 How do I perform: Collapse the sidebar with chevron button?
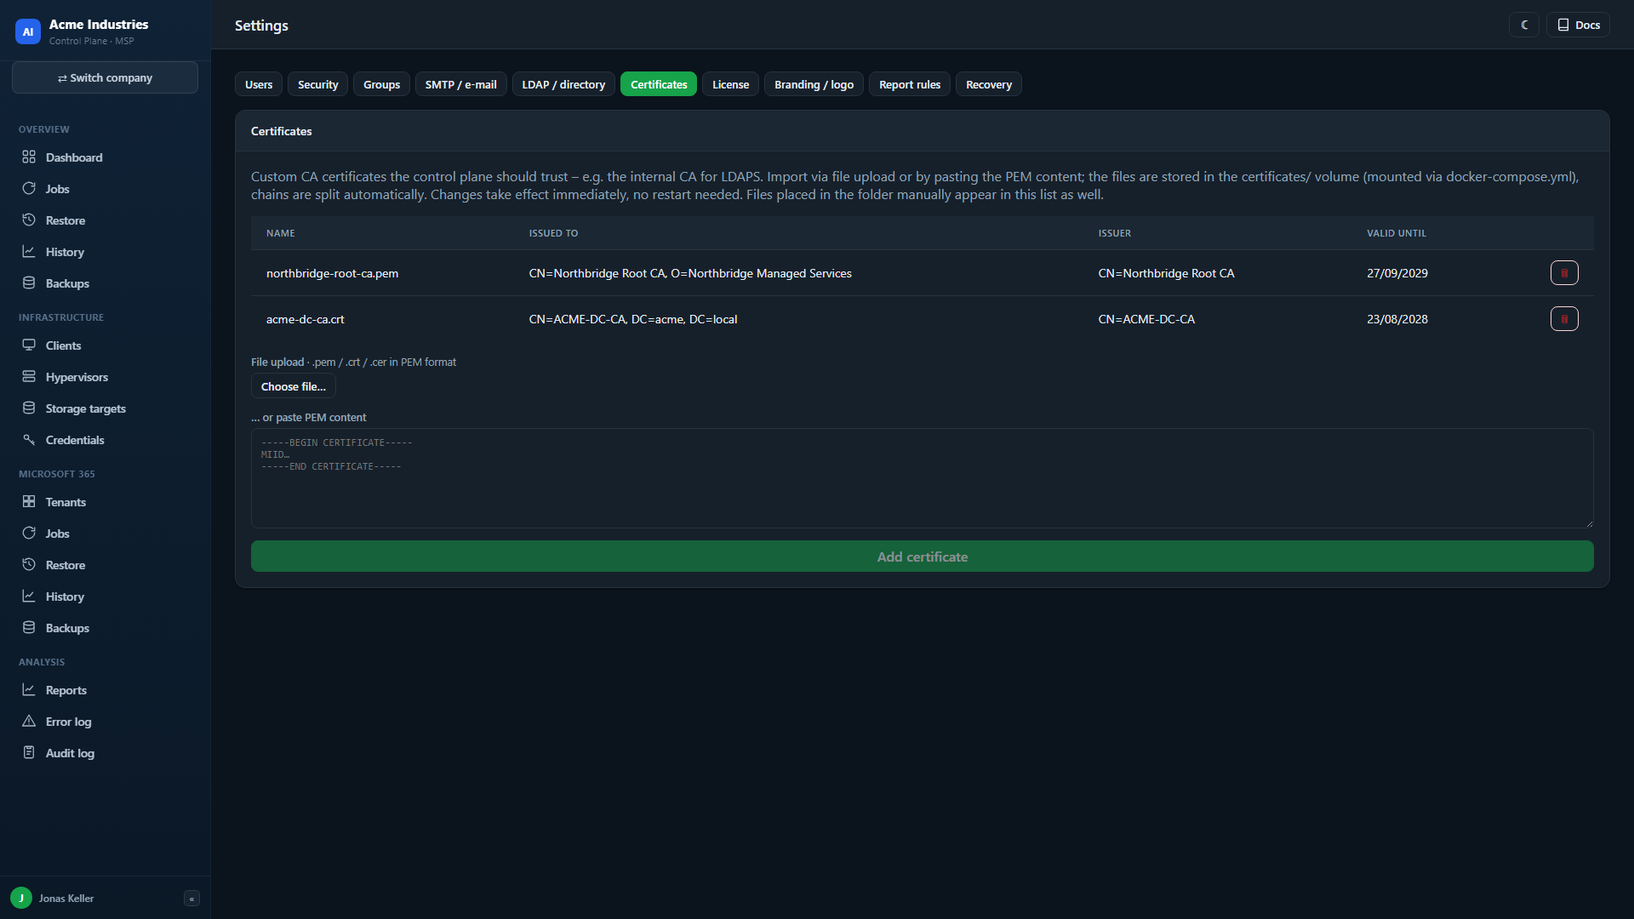pyautogui.click(x=191, y=899)
